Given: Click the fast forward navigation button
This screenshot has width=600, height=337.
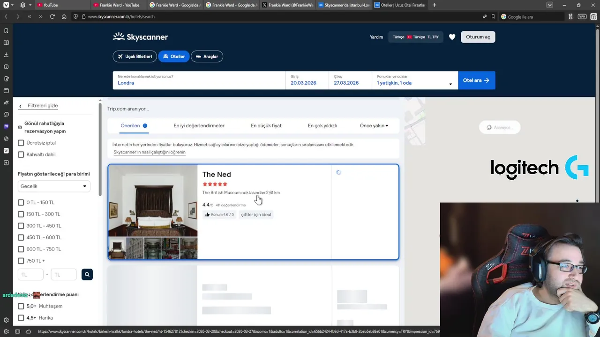Looking at the screenshot, I should [40, 16].
